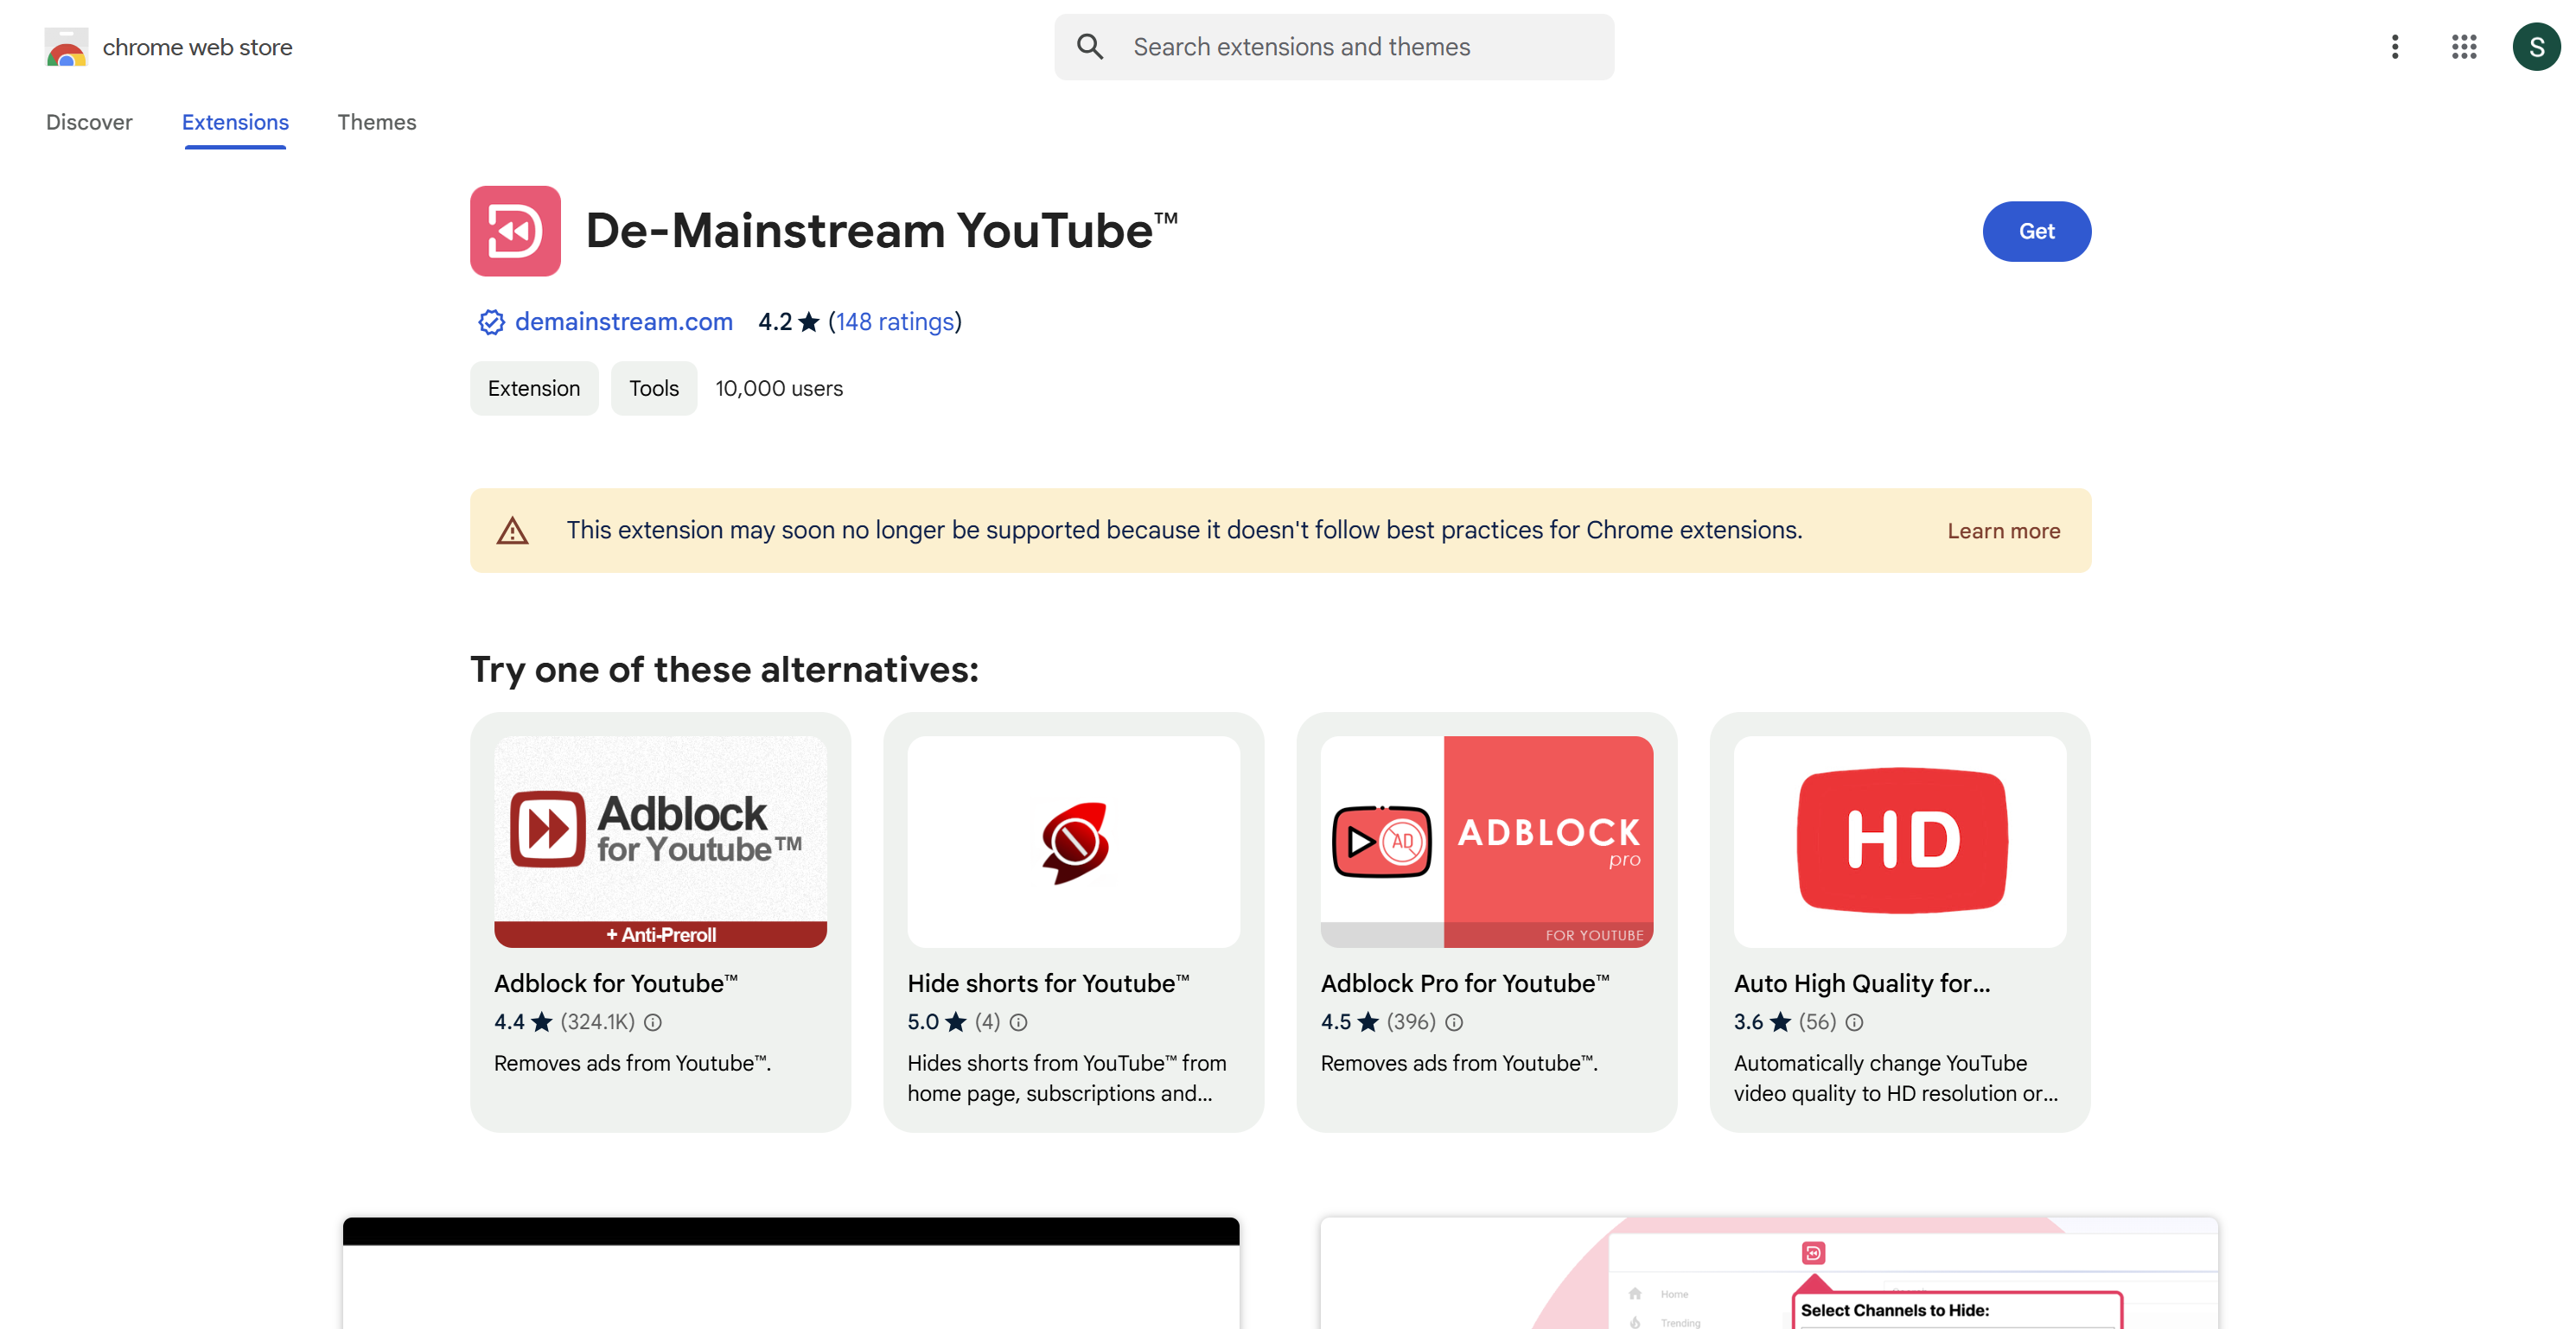Open Adblock for Youtube thumbnail image
Screen dimensions: 2576x1329
[x=660, y=842]
